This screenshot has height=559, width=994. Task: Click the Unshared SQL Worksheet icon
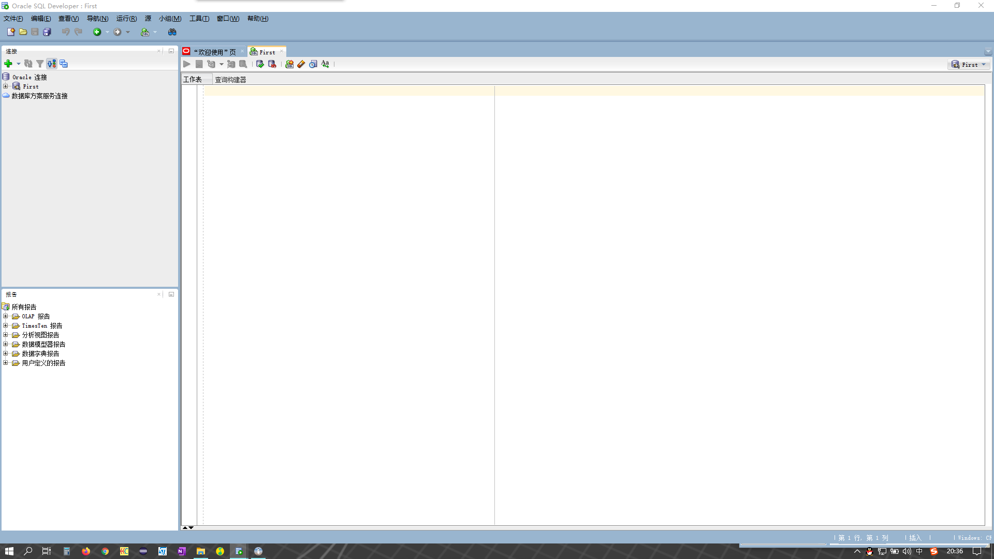tap(289, 64)
